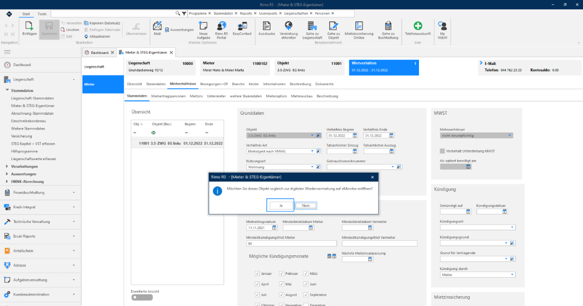Open the Kündigungsart dropdown
The width and height of the screenshot is (583, 306).
click(513, 228)
